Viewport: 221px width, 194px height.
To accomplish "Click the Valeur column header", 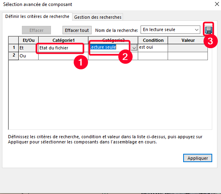I will pyautogui.click(x=188, y=40).
